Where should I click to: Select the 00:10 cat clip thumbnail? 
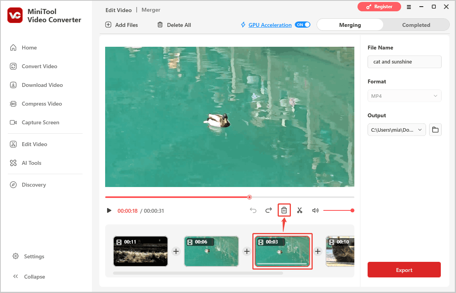[340, 251]
